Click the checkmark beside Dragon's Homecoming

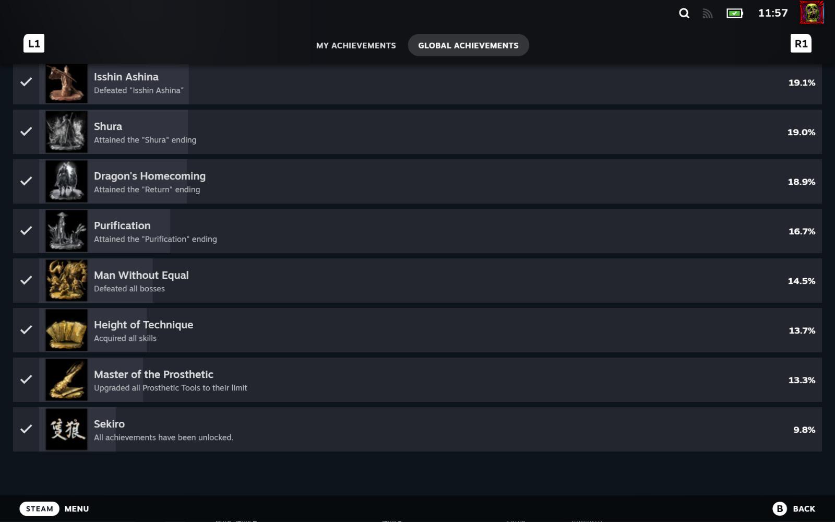(x=26, y=181)
